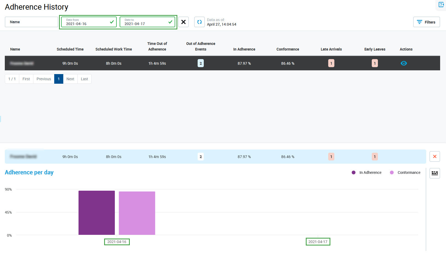Click the eye icon in Actions column
Viewport: 446px width, 257px height.
tap(404, 63)
